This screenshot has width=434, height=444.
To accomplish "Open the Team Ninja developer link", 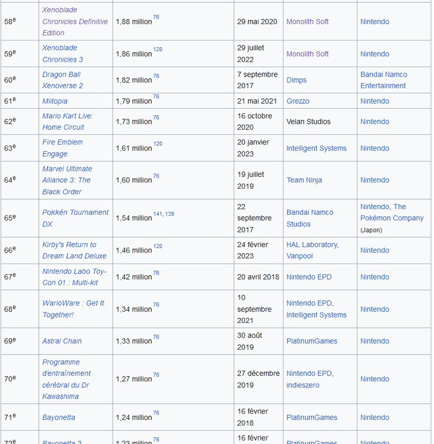I will tap(304, 180).
